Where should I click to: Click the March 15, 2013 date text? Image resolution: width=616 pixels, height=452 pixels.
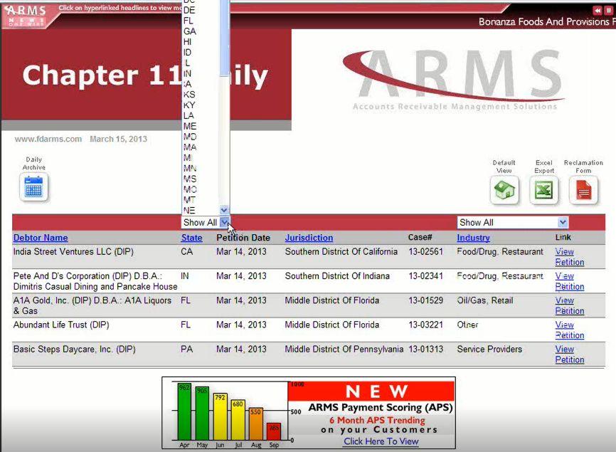(118, 139)
